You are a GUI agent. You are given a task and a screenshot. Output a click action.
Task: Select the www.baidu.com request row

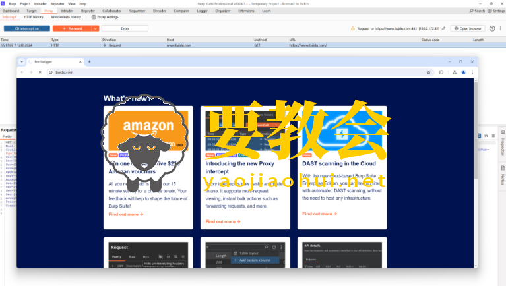point(253,45)
